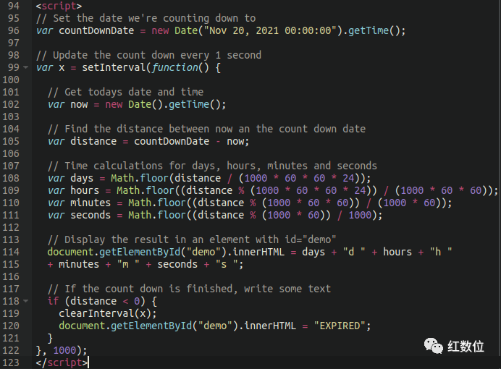Click the getTime() call on line 96

[374, 30]
